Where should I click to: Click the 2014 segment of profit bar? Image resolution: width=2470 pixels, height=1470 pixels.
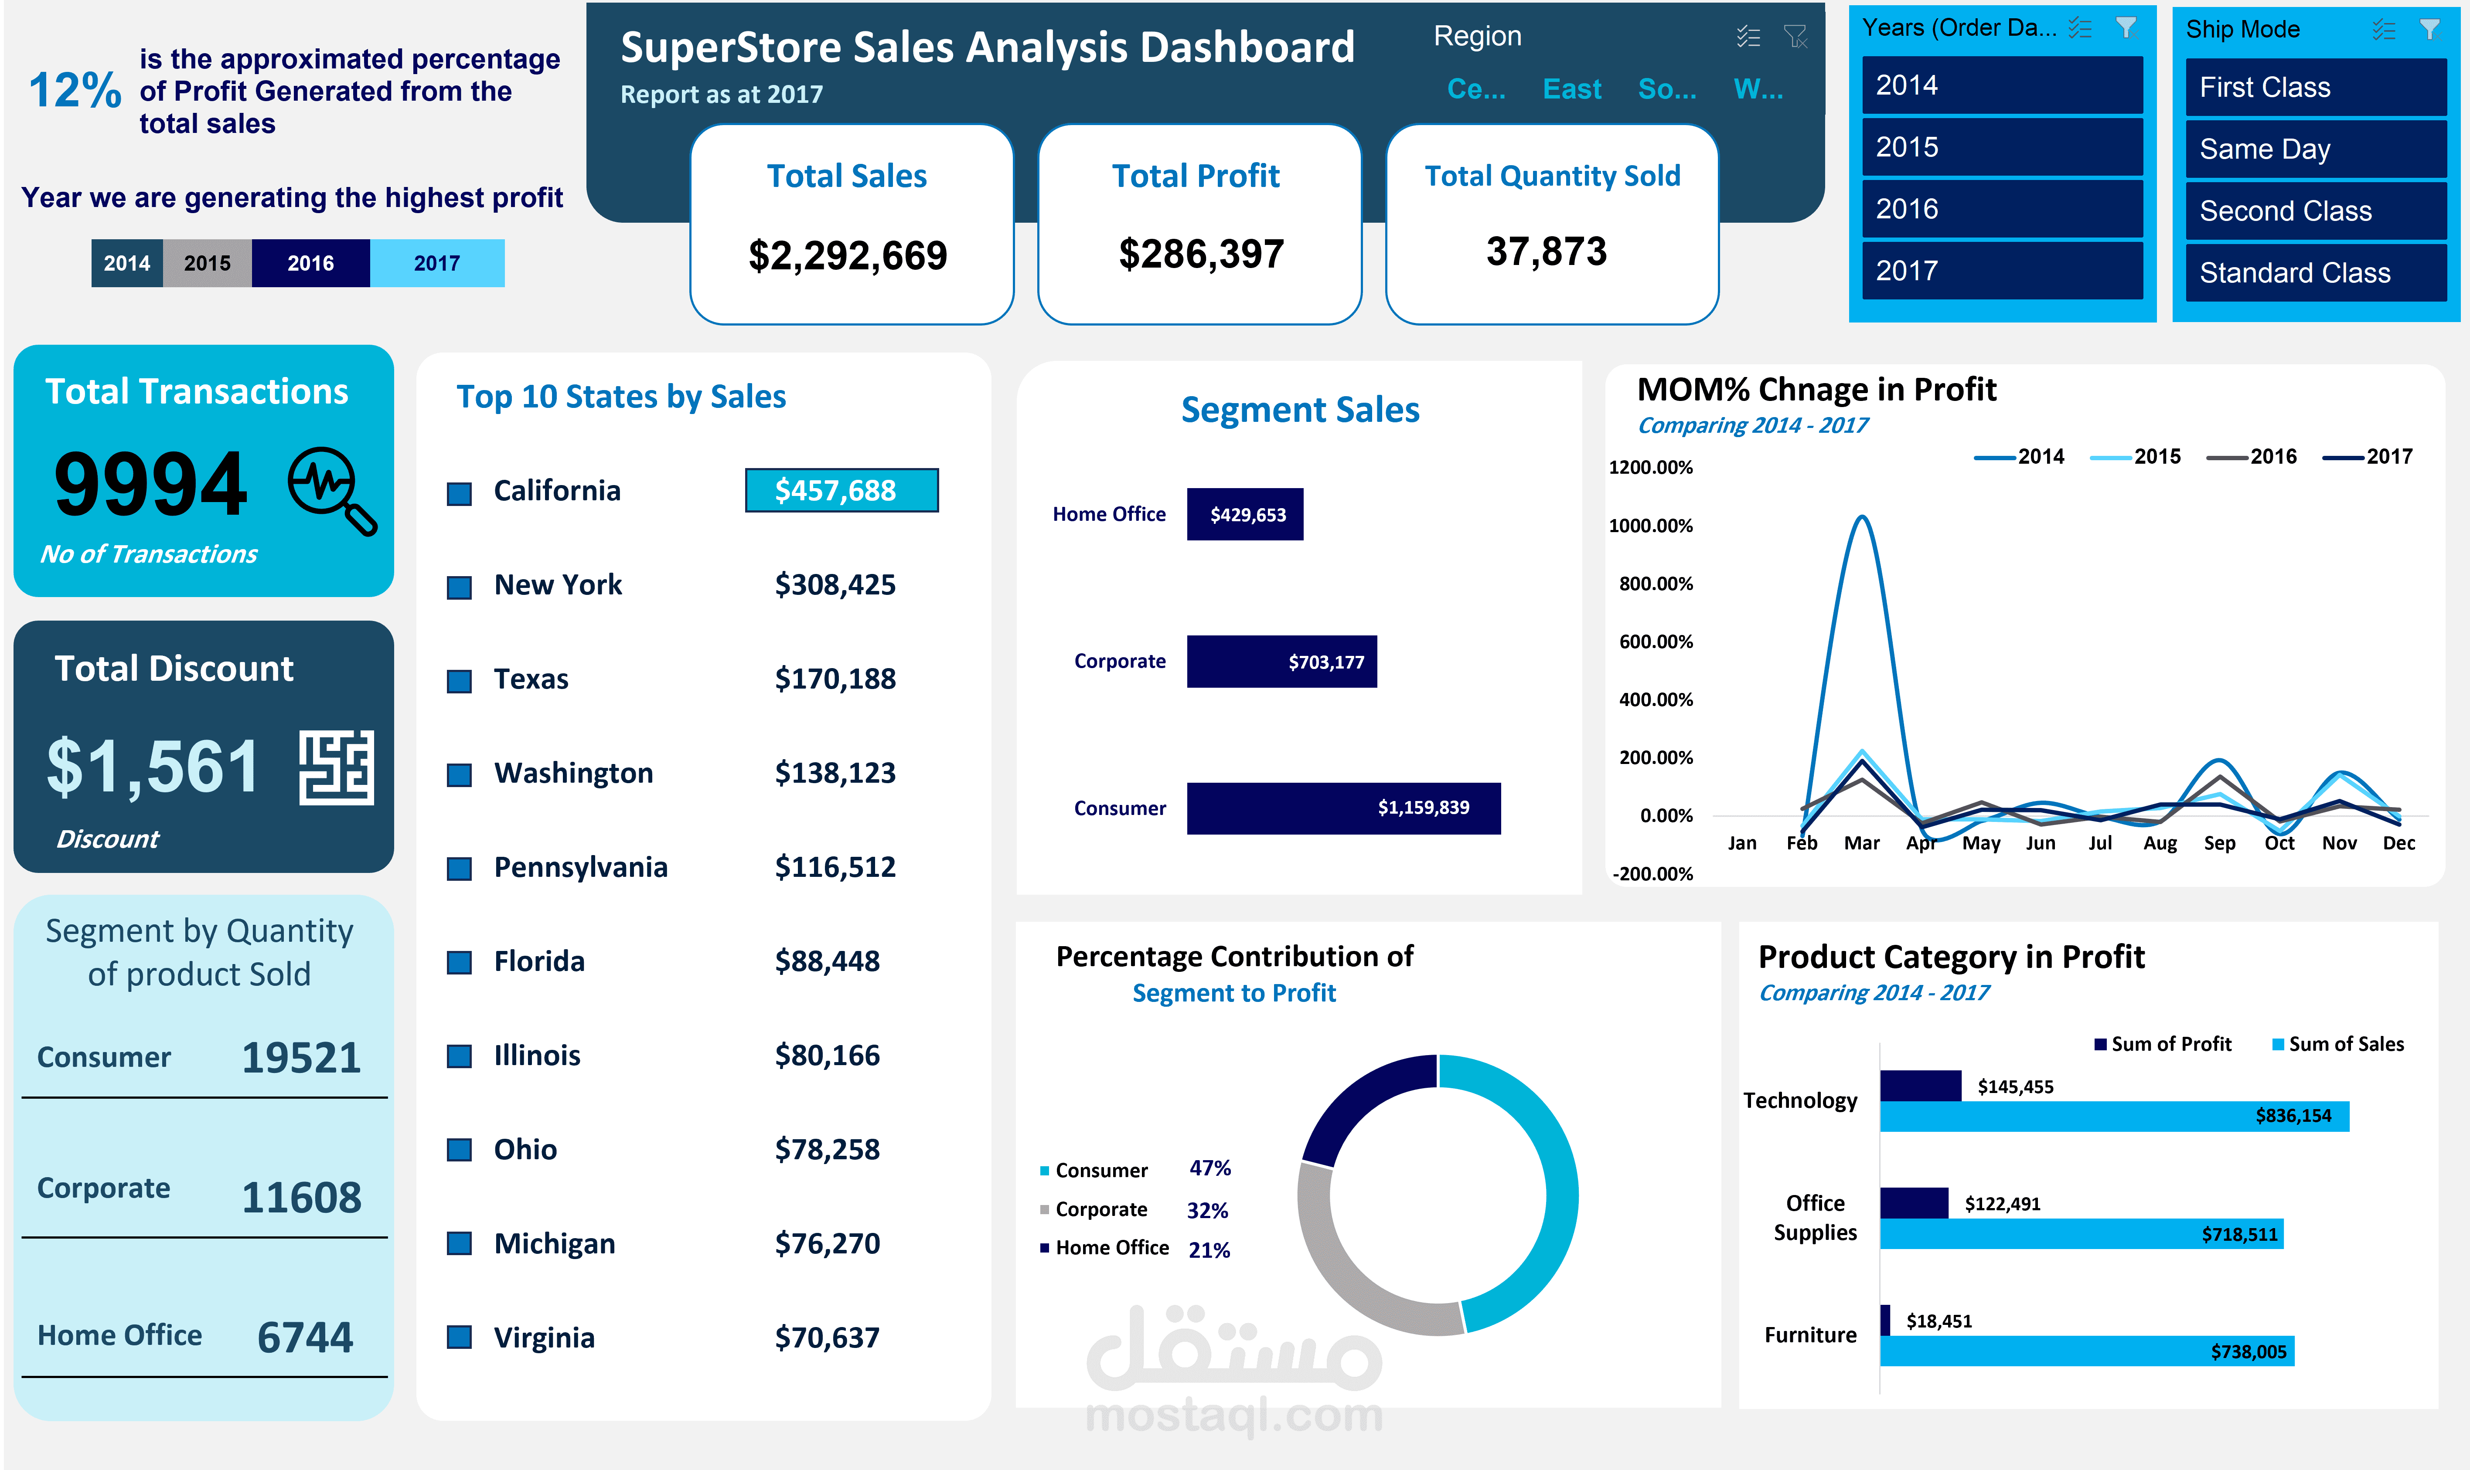(127, 264)
